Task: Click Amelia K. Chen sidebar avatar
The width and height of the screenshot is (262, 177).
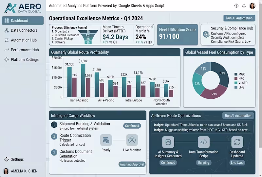Action: 6,171
